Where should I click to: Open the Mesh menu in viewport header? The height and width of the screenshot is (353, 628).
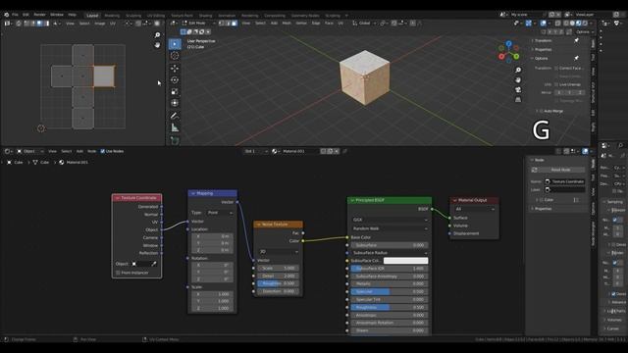tap(287, 24)
